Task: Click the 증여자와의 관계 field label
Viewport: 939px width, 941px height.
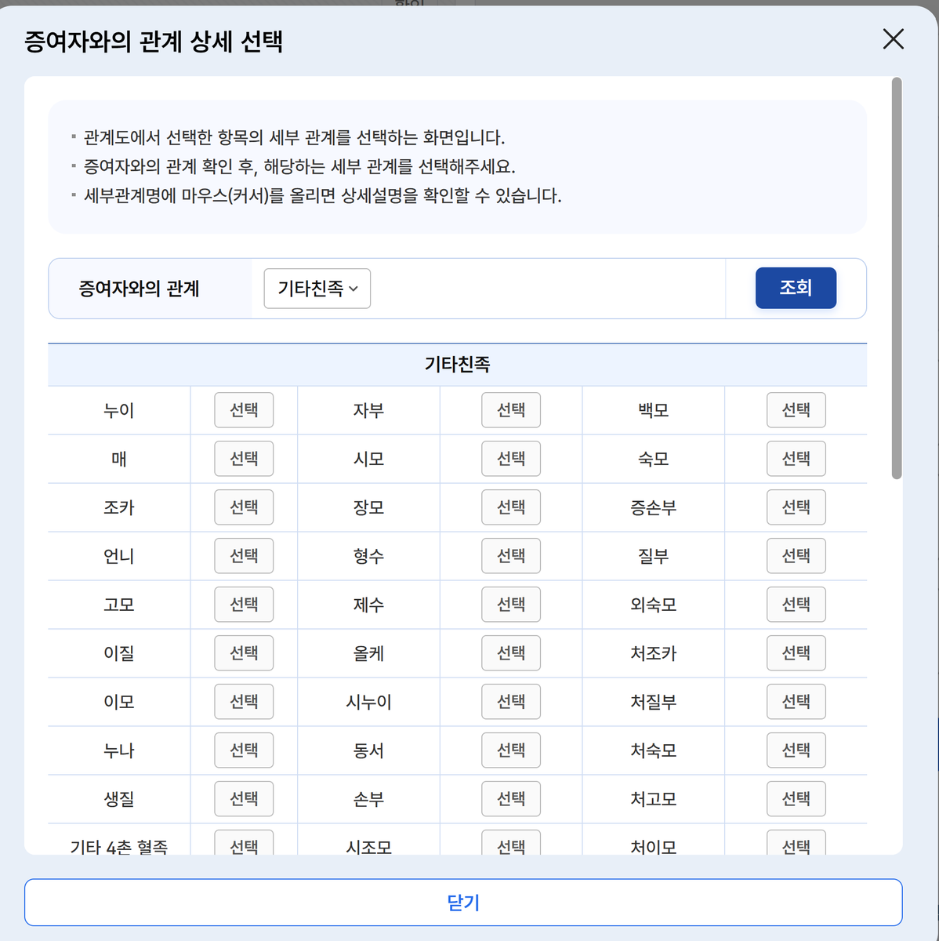Action: tap(140, 289)
